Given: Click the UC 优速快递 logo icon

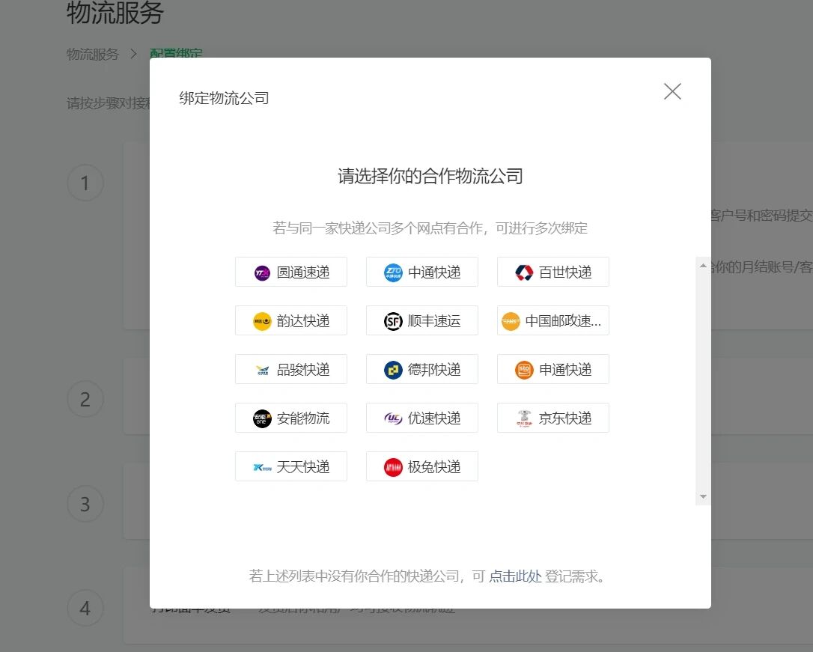Looking at the screenshot, I should (x=393, y=418).
